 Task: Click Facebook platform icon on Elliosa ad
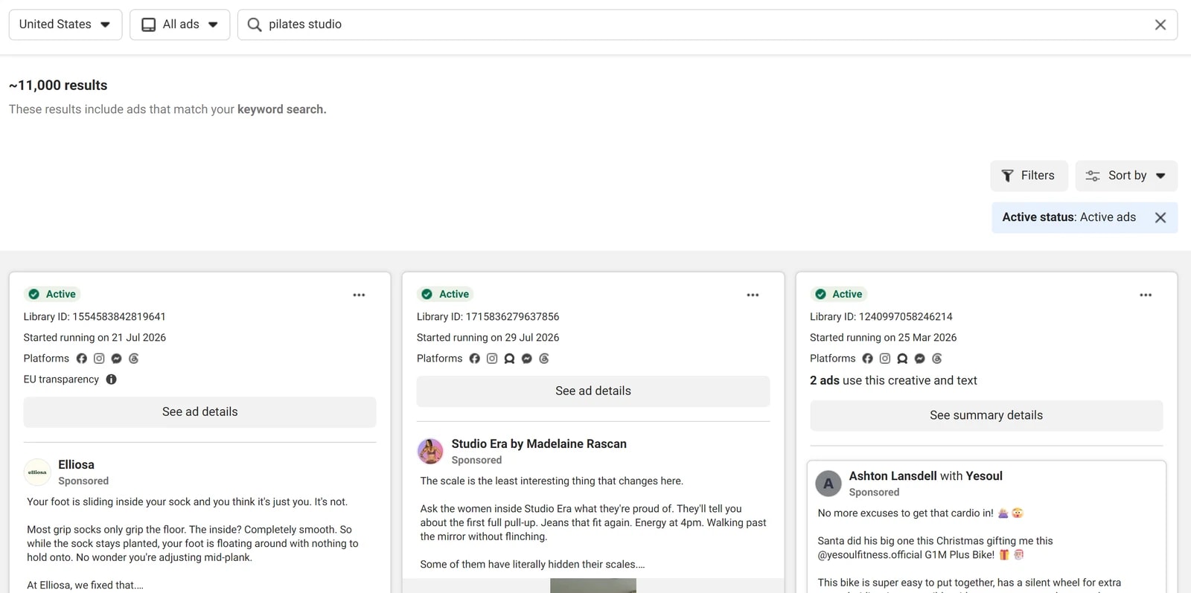(82, 359)
